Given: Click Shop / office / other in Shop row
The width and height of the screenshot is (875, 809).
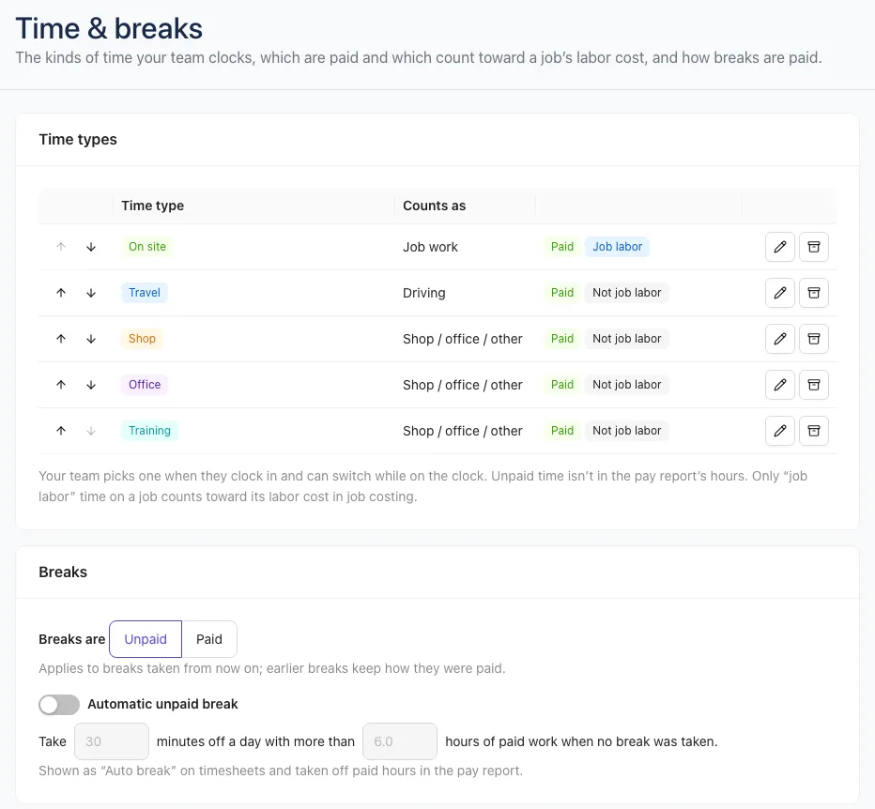Looking at the screenshot, I should (x=463, y=339).
